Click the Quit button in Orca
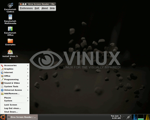Image resolution: width=150 pixels, height=120 pixels. 37,8
